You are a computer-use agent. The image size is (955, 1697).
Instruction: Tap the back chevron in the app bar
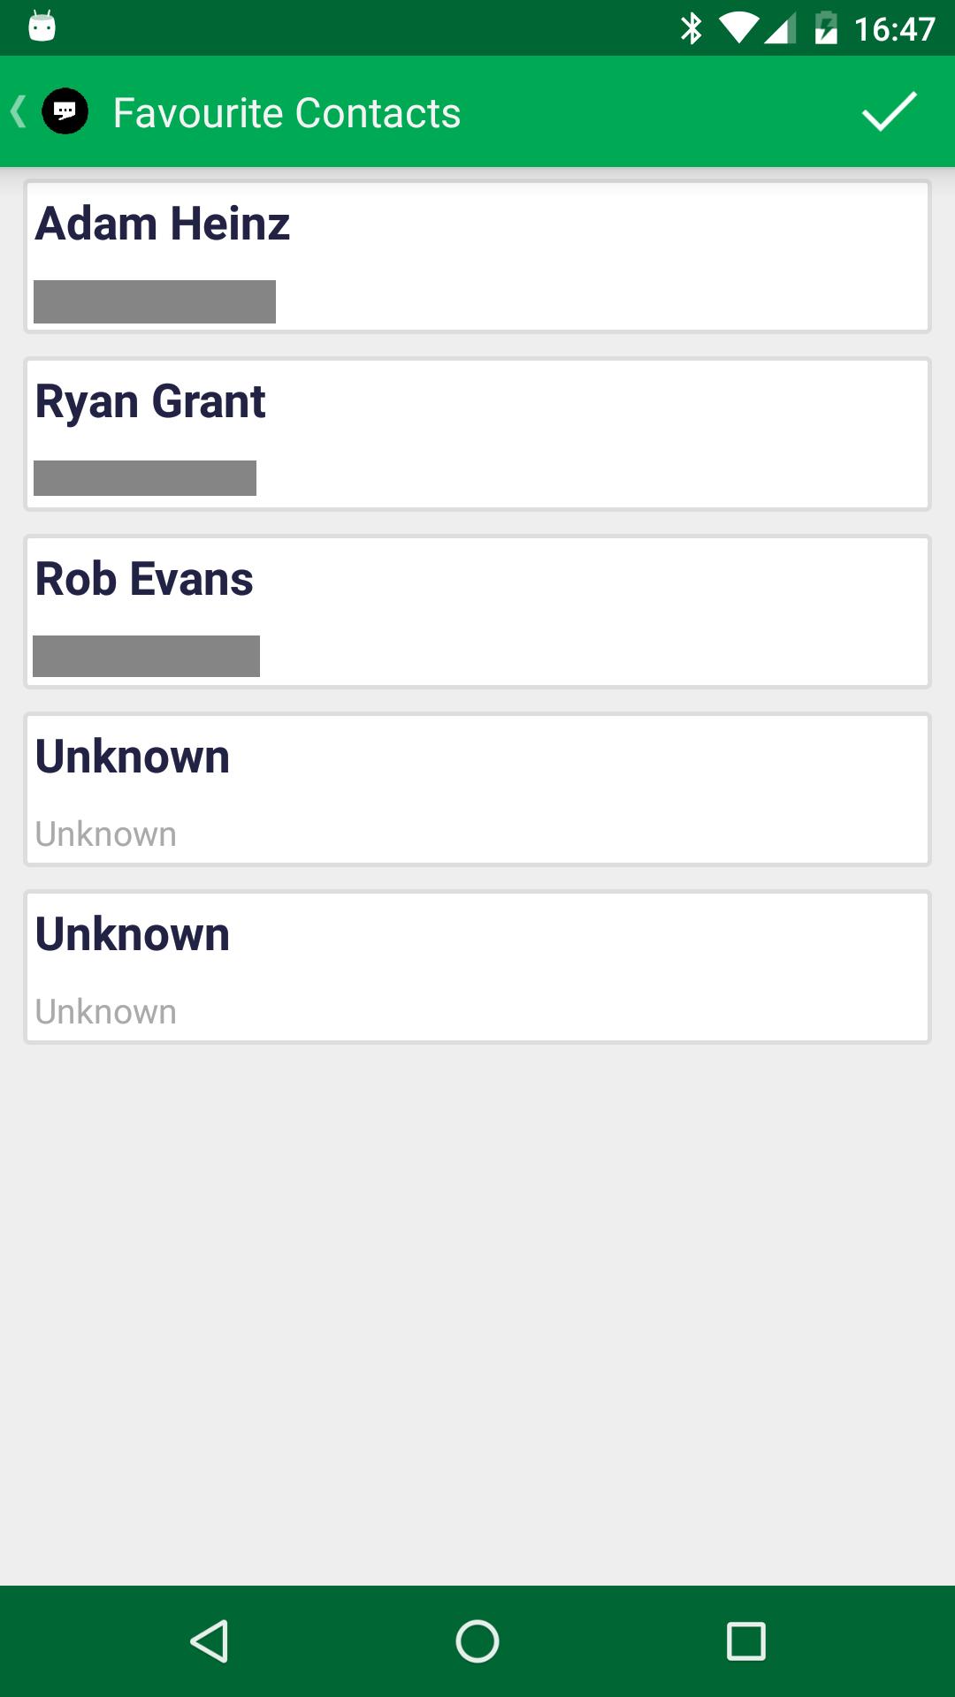(18, 112)
